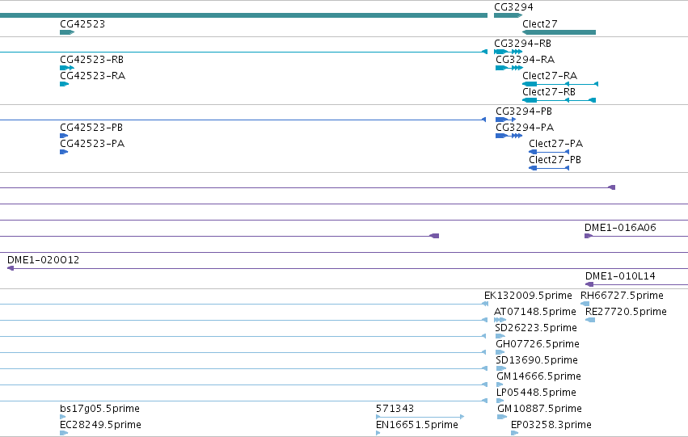Image resolution: width=688 pixels, height=437 pixels.
Task: Select the CG42523-RB transcript glyph
Action: pos(67,68)
